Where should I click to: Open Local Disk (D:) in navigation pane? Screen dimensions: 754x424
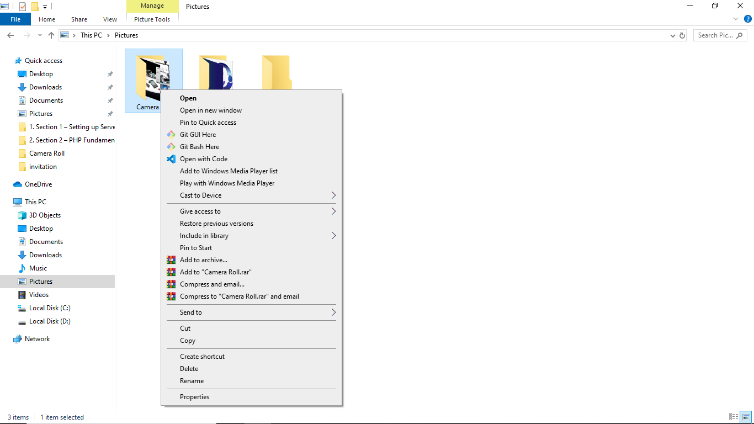[x=50, y=321]
